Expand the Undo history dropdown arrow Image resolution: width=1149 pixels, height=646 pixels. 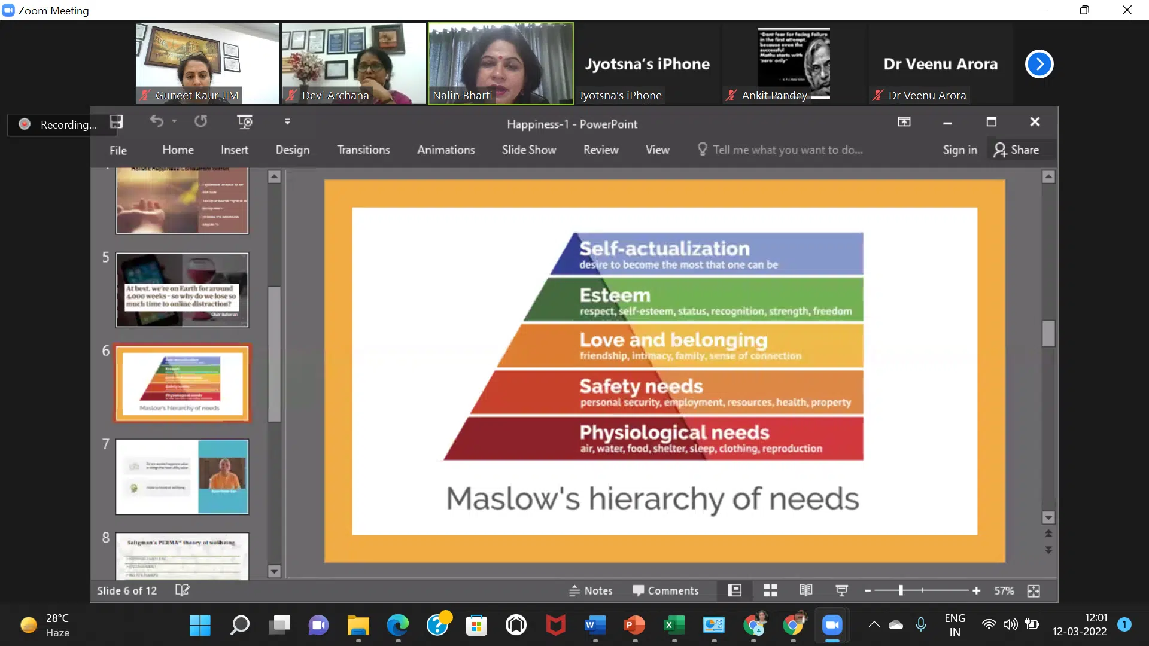[x=174, y=121]
